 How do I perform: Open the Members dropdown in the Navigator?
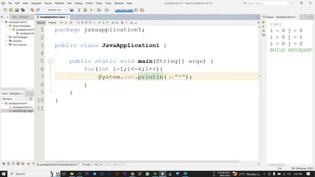tap(9, 99)
